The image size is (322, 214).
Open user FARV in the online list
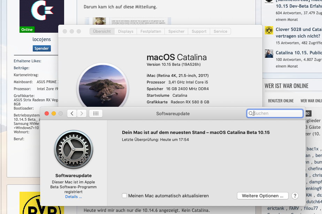[294, 208]
